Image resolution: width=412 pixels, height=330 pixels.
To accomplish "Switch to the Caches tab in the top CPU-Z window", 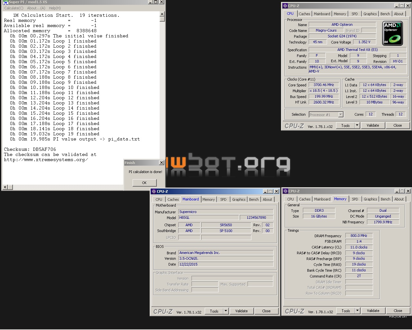I will [x=304, y=14].
